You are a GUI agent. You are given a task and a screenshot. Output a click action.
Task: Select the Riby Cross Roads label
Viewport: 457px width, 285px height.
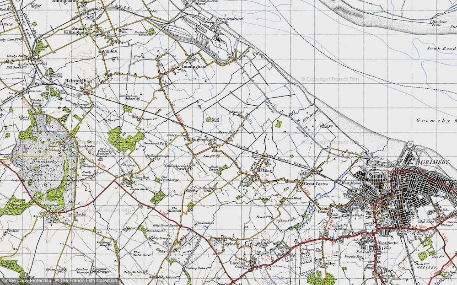pos(166,225)
